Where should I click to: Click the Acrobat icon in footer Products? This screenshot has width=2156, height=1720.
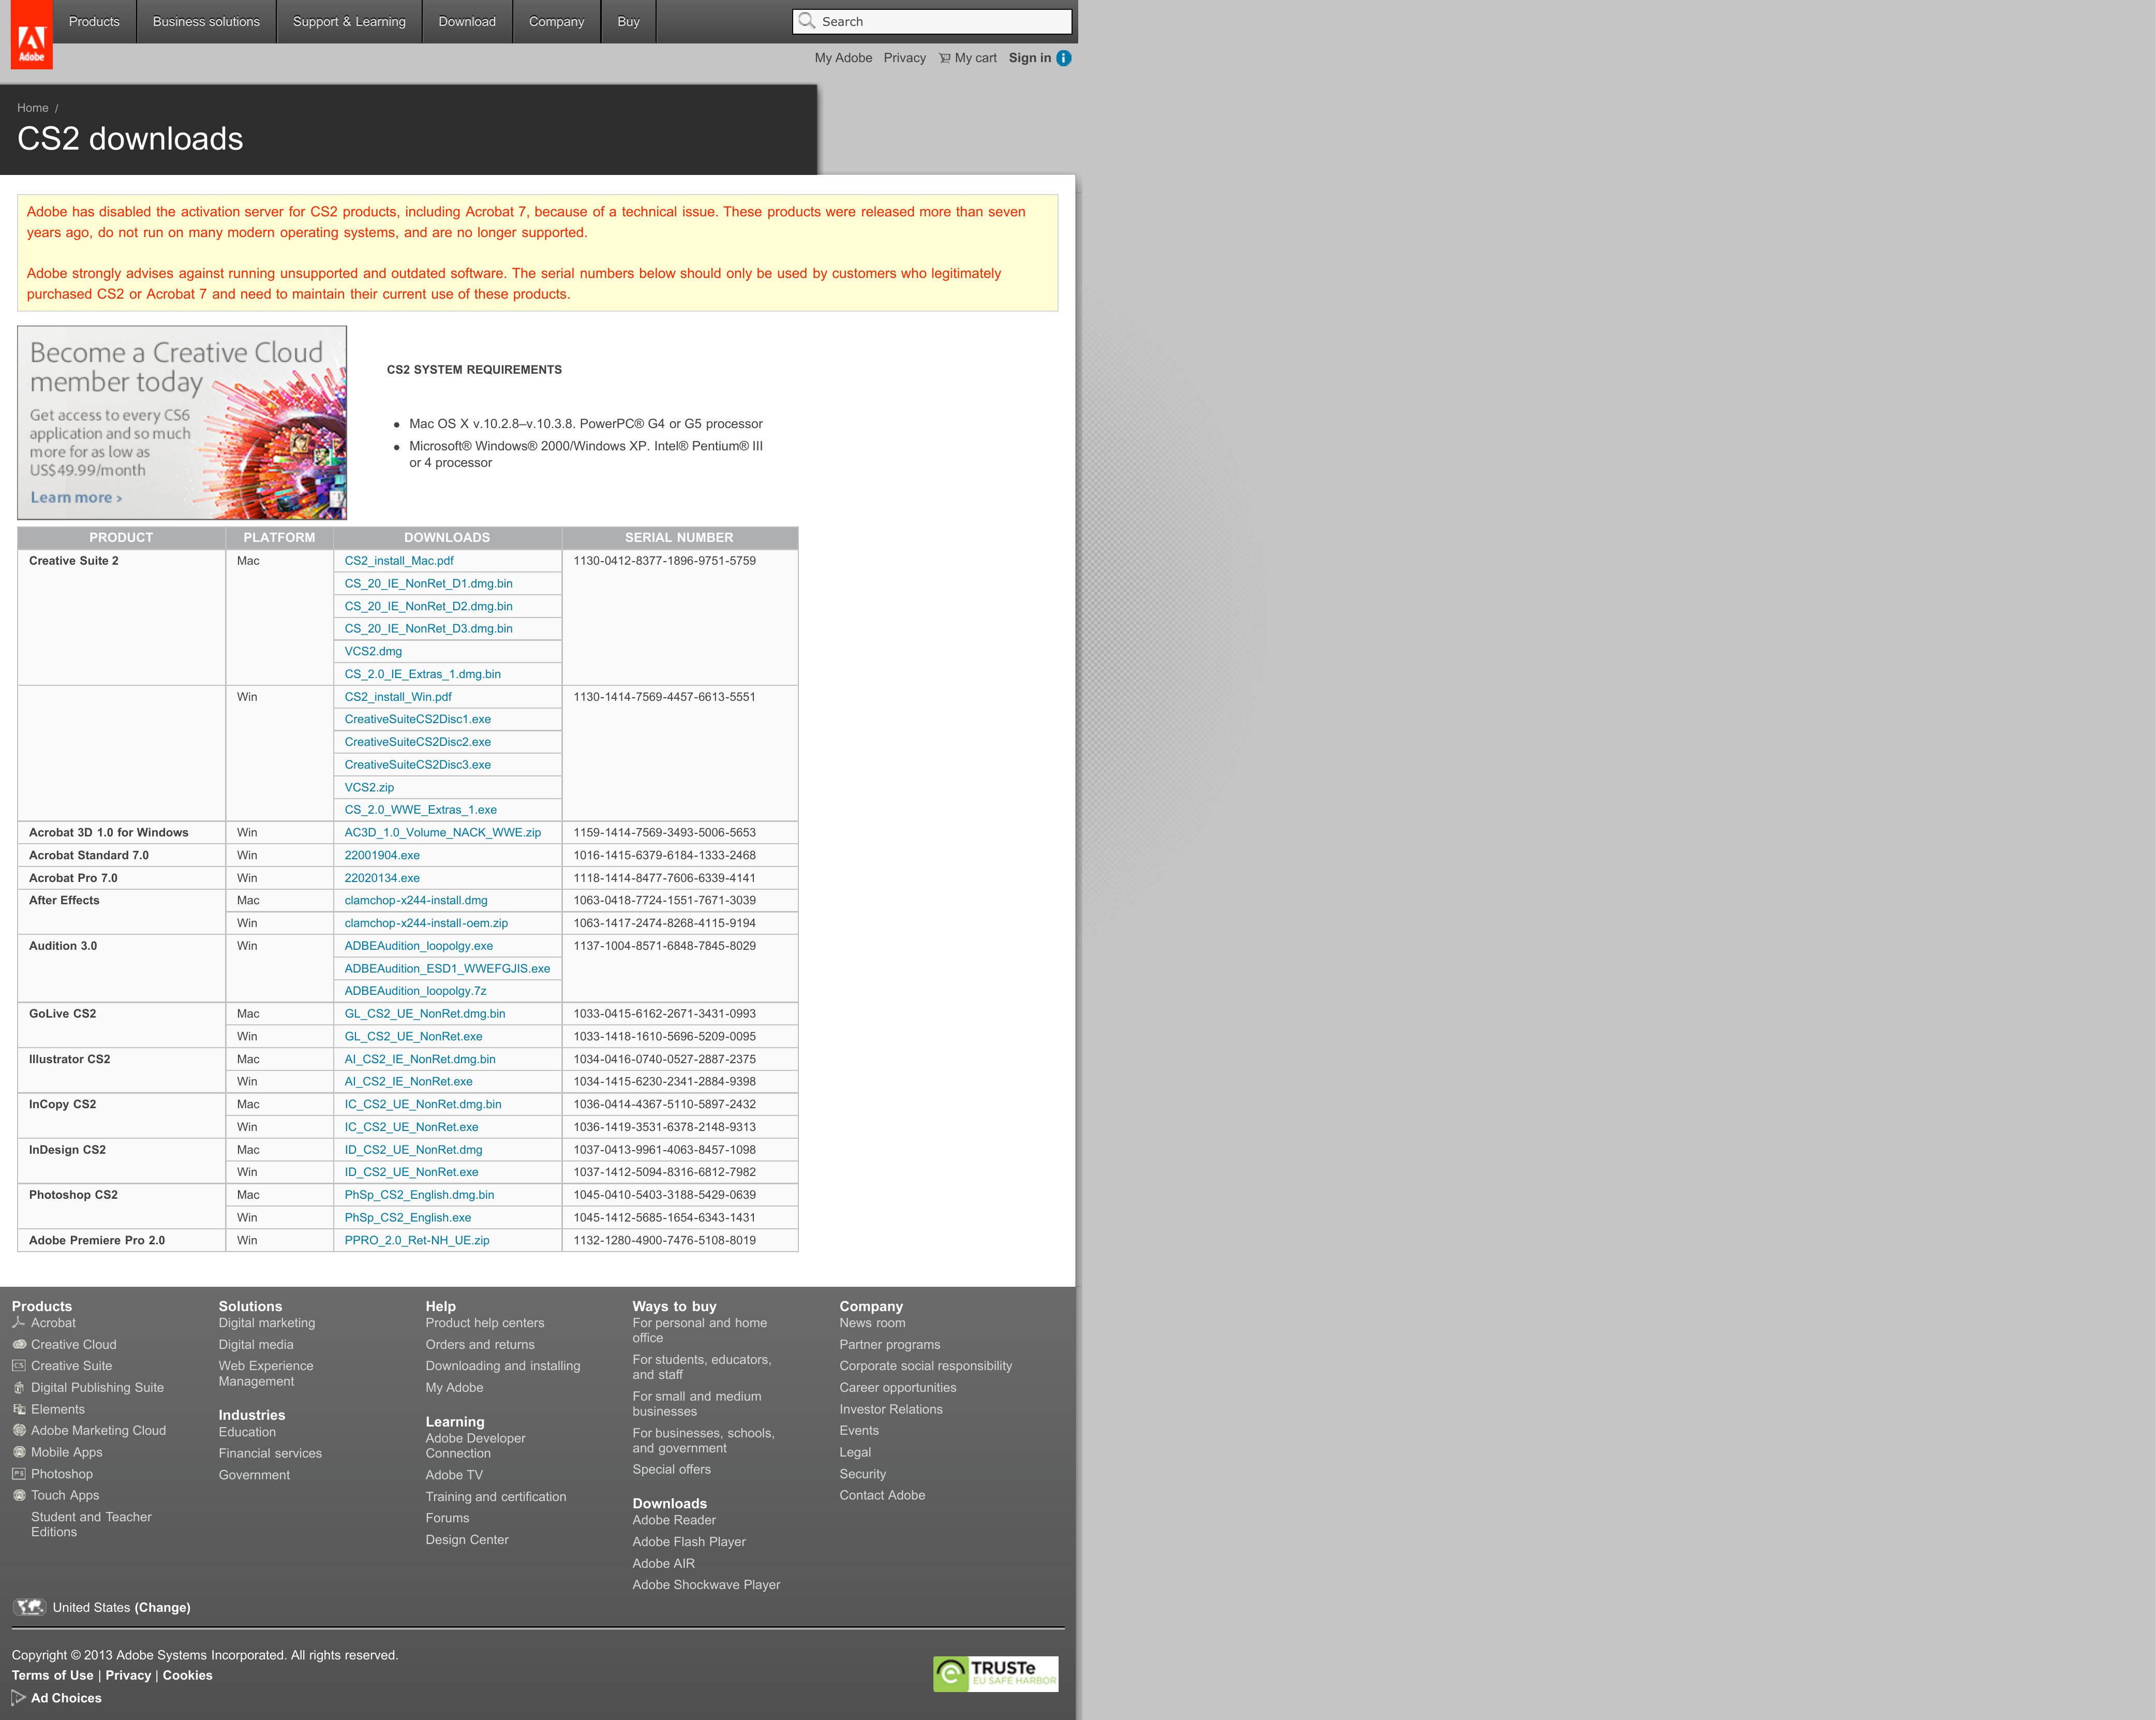coord(19,1323)
